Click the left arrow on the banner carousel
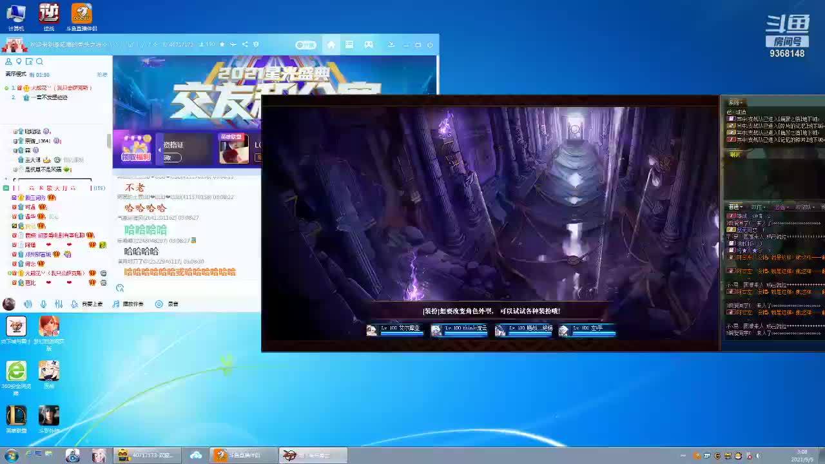Image resolution: width=825 pixels, height=464 pixels. pos(160,150)
